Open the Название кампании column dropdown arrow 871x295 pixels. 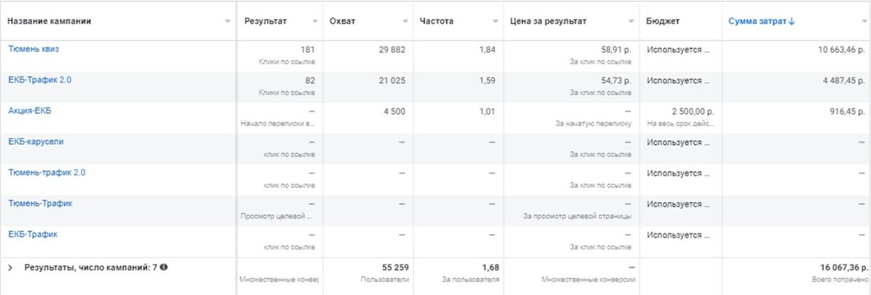[x=227, y=21]
